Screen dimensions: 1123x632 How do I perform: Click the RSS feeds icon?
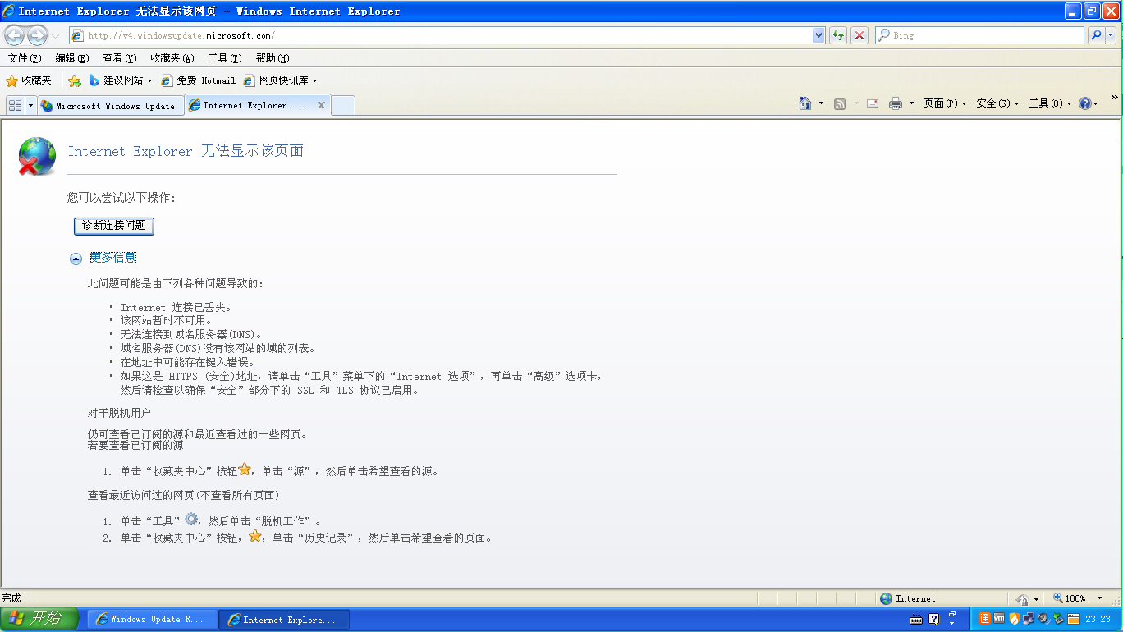tap(840, 103)
